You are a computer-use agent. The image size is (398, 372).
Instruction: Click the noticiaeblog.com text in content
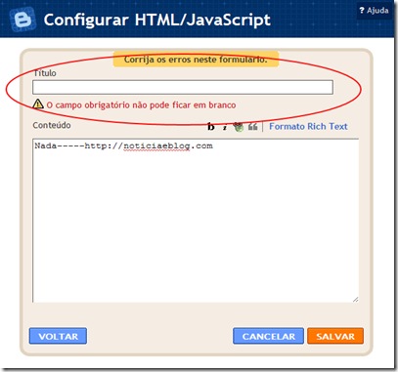pyautogui.click(x=168, y=145)
